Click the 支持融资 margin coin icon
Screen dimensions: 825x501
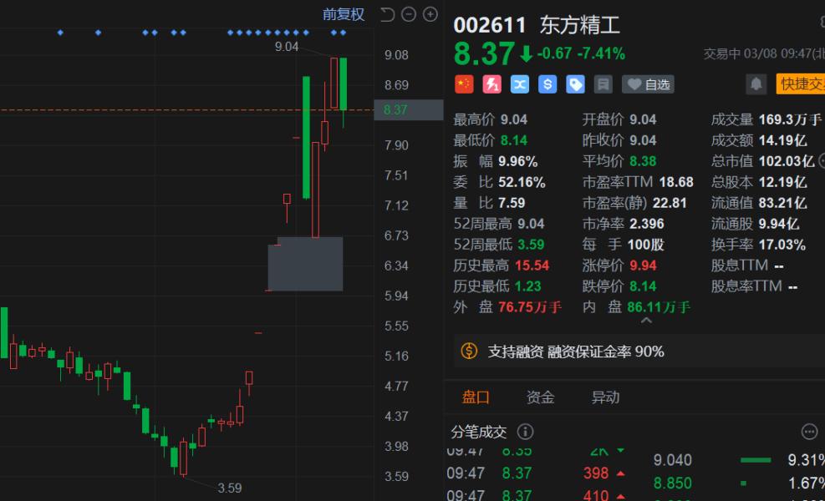pyautogui.click(x=469, y=351)
